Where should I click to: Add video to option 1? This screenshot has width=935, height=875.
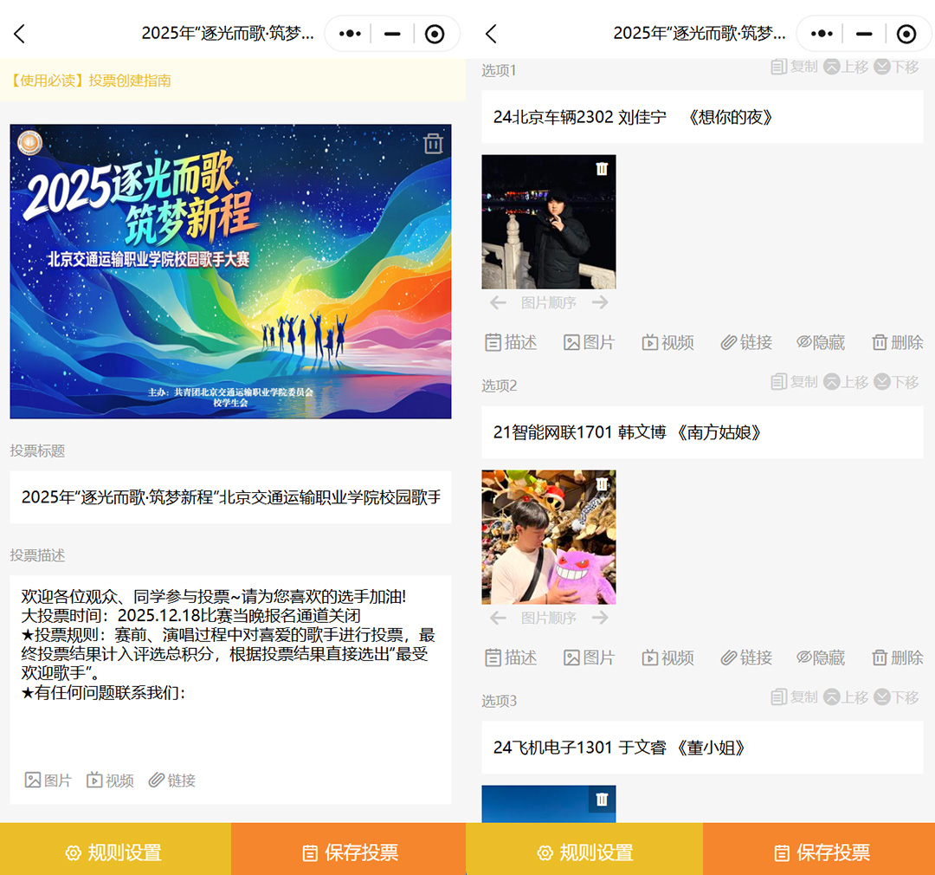tap(667, 342)
